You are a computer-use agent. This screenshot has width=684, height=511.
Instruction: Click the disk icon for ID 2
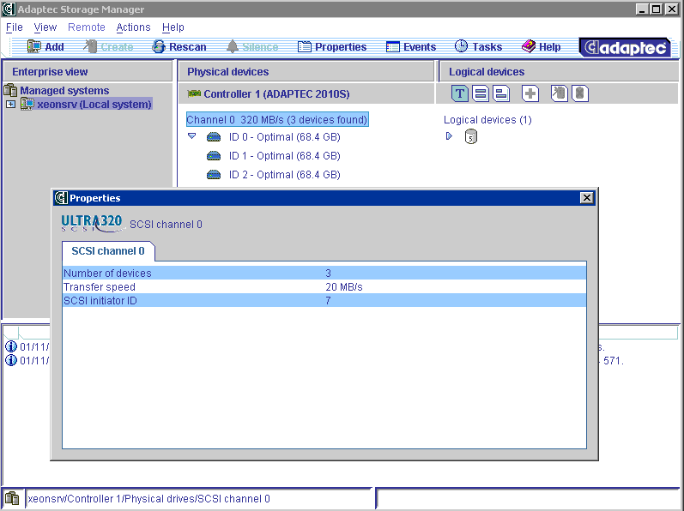click(214, 175)
